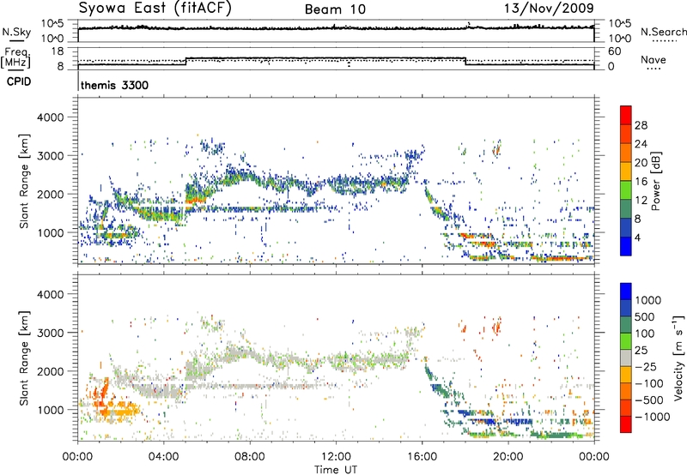Click the 'Beam 10' label
Viewport: 687px width, 475px height.
[x=335, y=9]
